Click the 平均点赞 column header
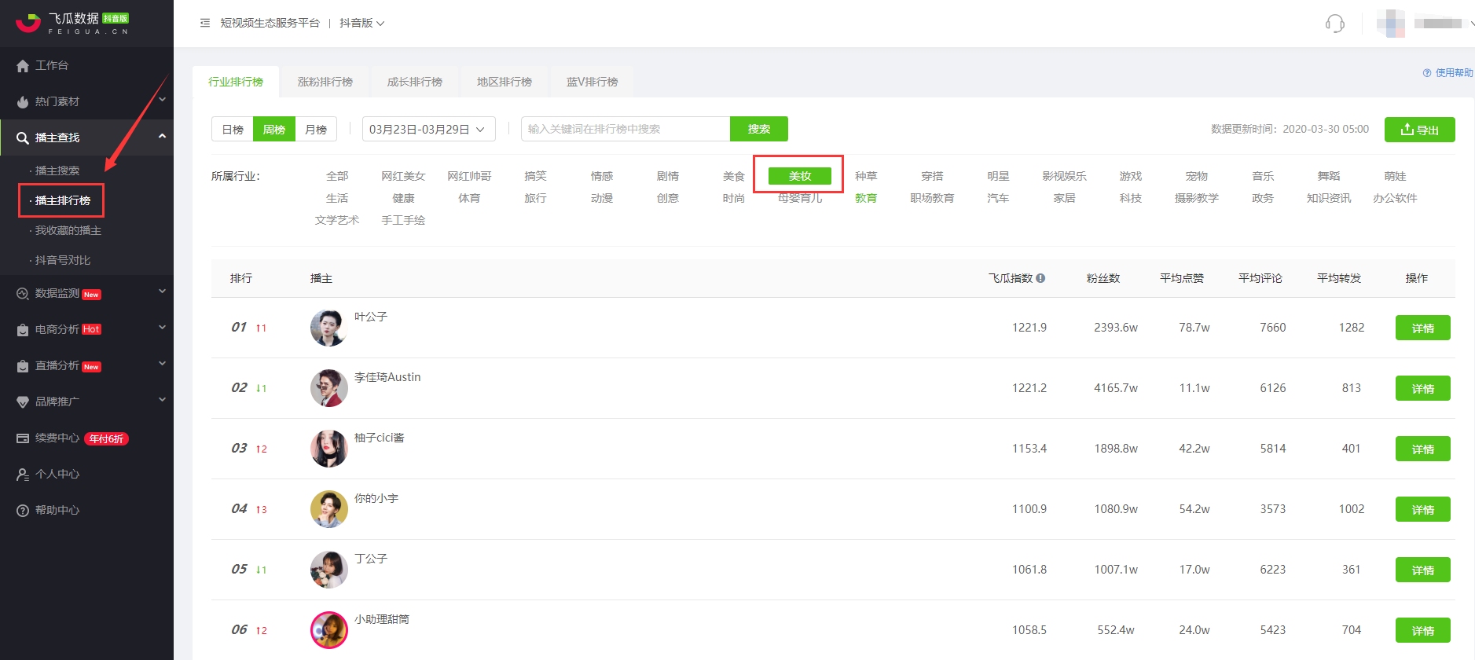The height and width of the screenshot is (660, 1475). click(1182, 278)
